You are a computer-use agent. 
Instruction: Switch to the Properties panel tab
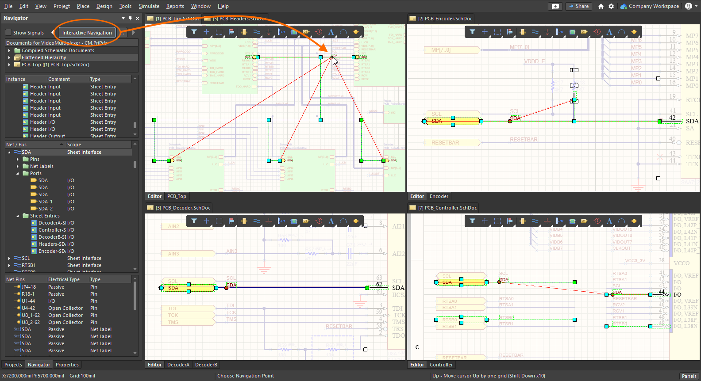pos(67,365)
